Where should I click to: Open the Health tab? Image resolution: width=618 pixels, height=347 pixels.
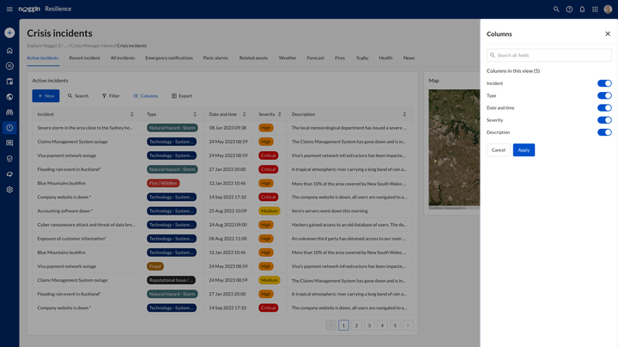click(385, 58)
